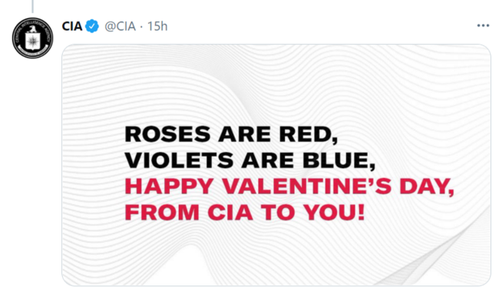Image resolution: width=499 pixels, height=300 pixels.
Task: Click the red "HAPPY VALENTINE'S DAY," line
Action: 289,186
